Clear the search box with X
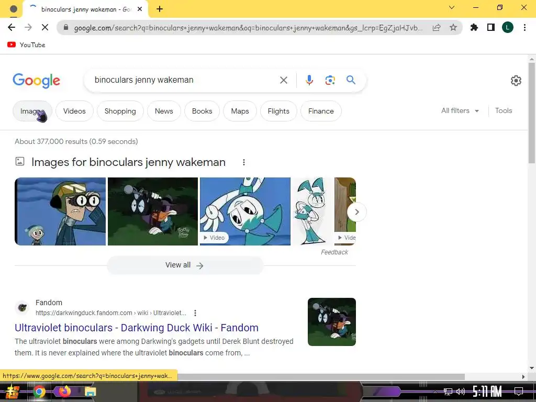Image resolution: width=536 pixels, height=402 pixels. point(284,80)
